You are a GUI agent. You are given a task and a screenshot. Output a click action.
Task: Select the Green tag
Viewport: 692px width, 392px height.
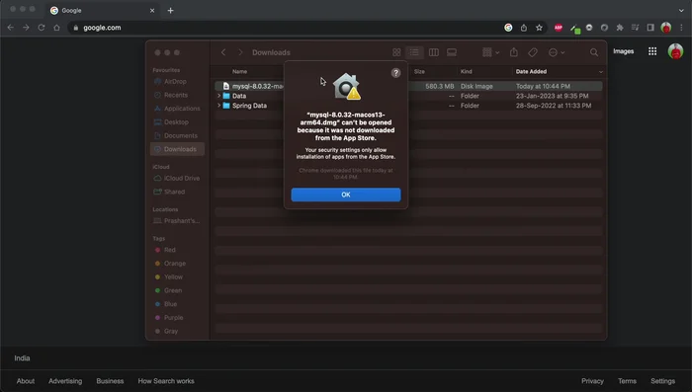point(173,290)
